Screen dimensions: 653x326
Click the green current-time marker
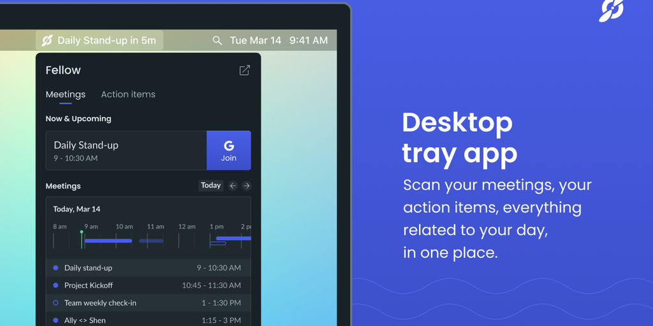[82, 239]
